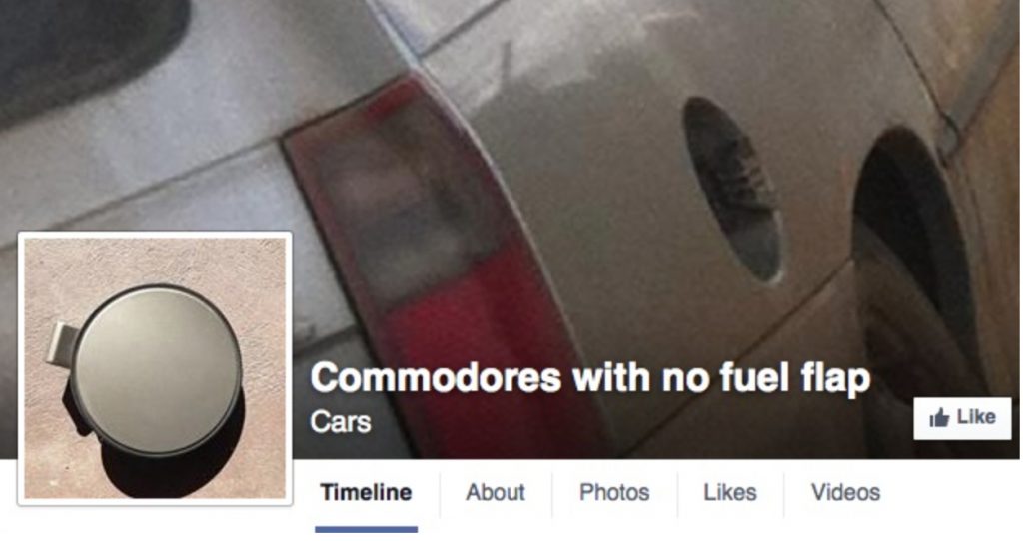Image resolution: width=1023 pixels, height=541 pixels.
Task: Click the round silver flap in profile picture
Action: pyautogui.click(x=155, y=368)
